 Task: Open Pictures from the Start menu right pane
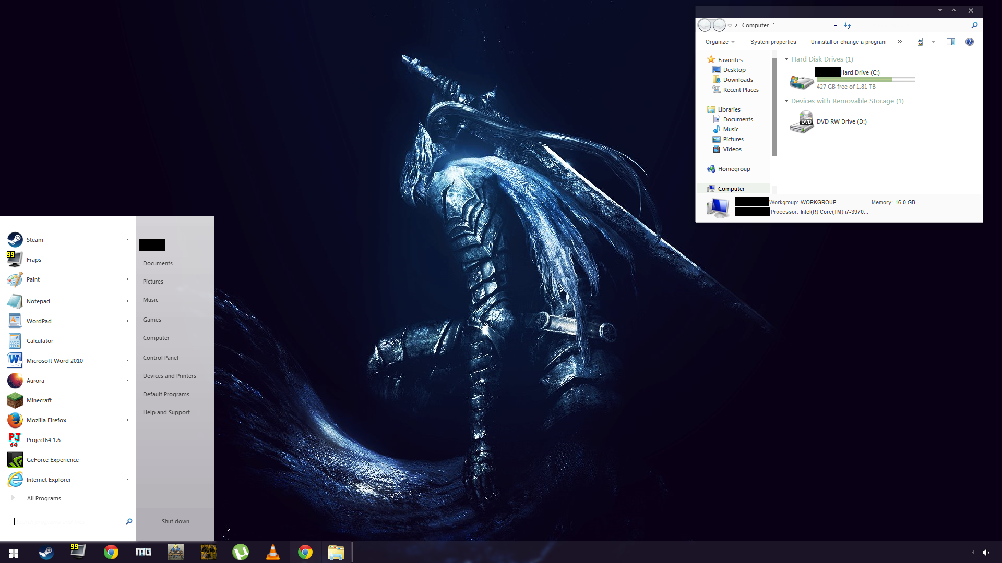tap(153, 281)
